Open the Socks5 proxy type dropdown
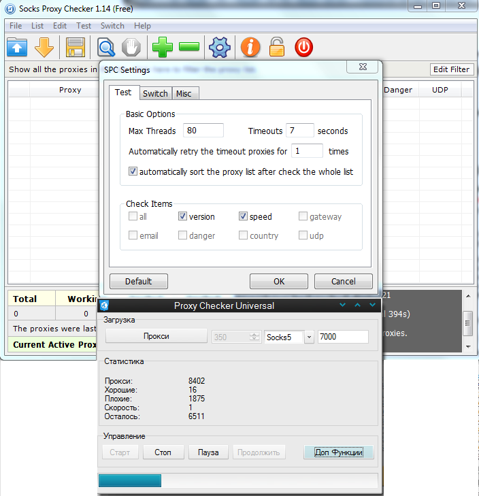The height and width of the screenshot is (496, 479). (x=309, y=337)
